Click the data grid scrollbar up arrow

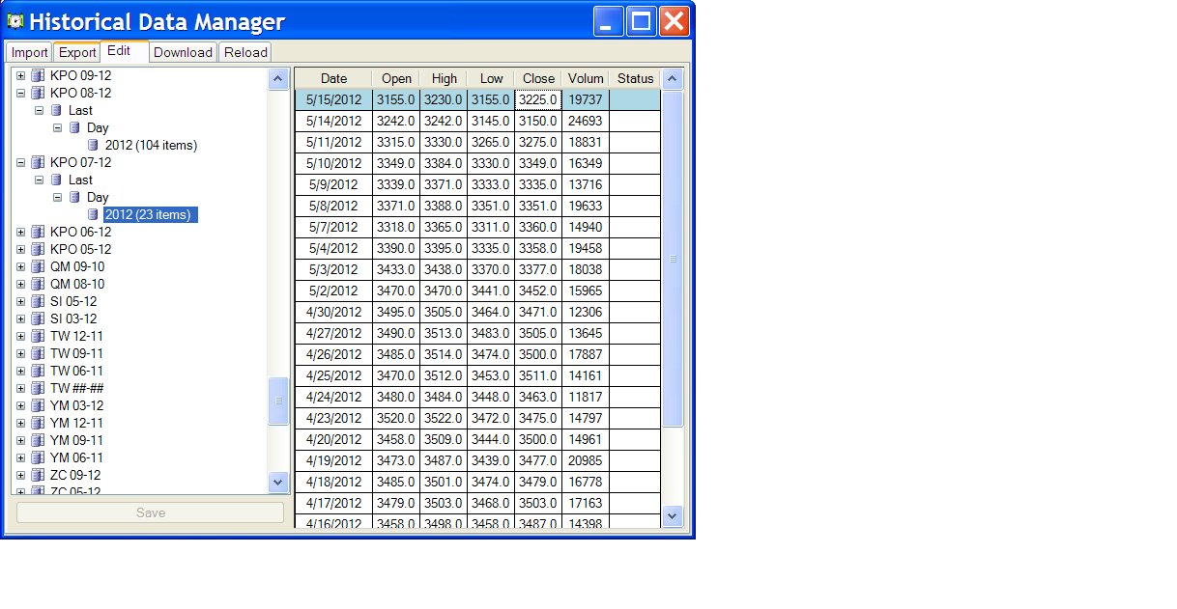tap(673, 79)
